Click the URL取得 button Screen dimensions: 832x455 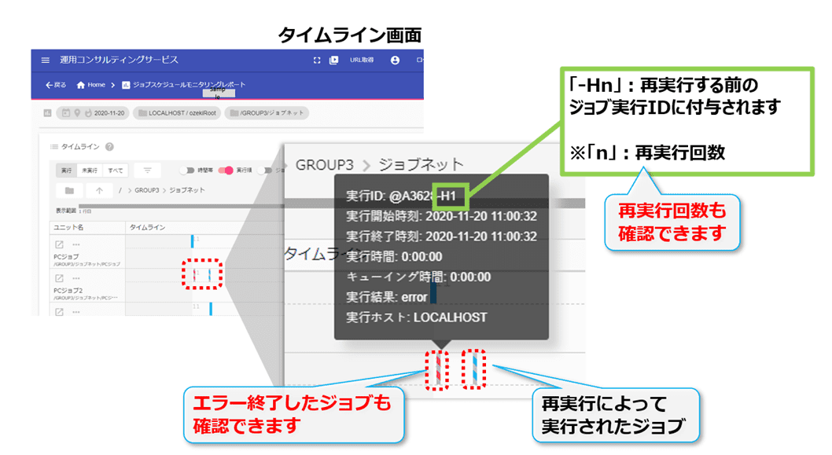pyautogui.click(x=362, y=61)
